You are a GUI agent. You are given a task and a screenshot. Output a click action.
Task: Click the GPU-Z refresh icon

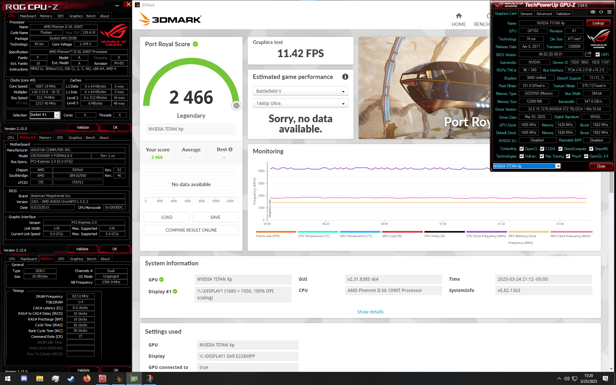[601, 12]
